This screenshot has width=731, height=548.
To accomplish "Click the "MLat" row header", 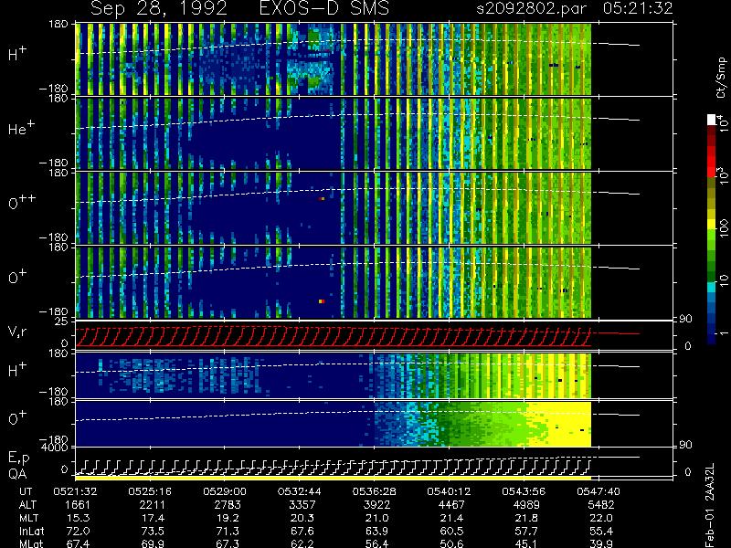I will pyautogui.click(x=31, y=543).
